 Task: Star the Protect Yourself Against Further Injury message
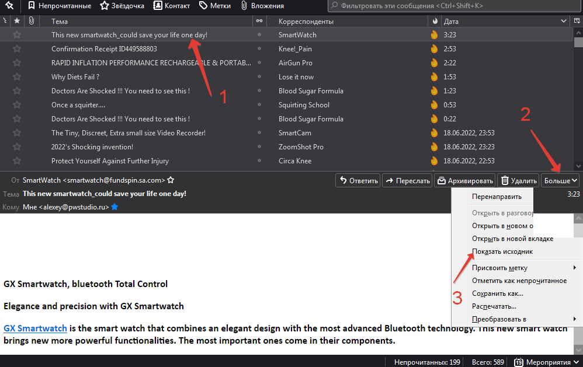click(17, 161)
